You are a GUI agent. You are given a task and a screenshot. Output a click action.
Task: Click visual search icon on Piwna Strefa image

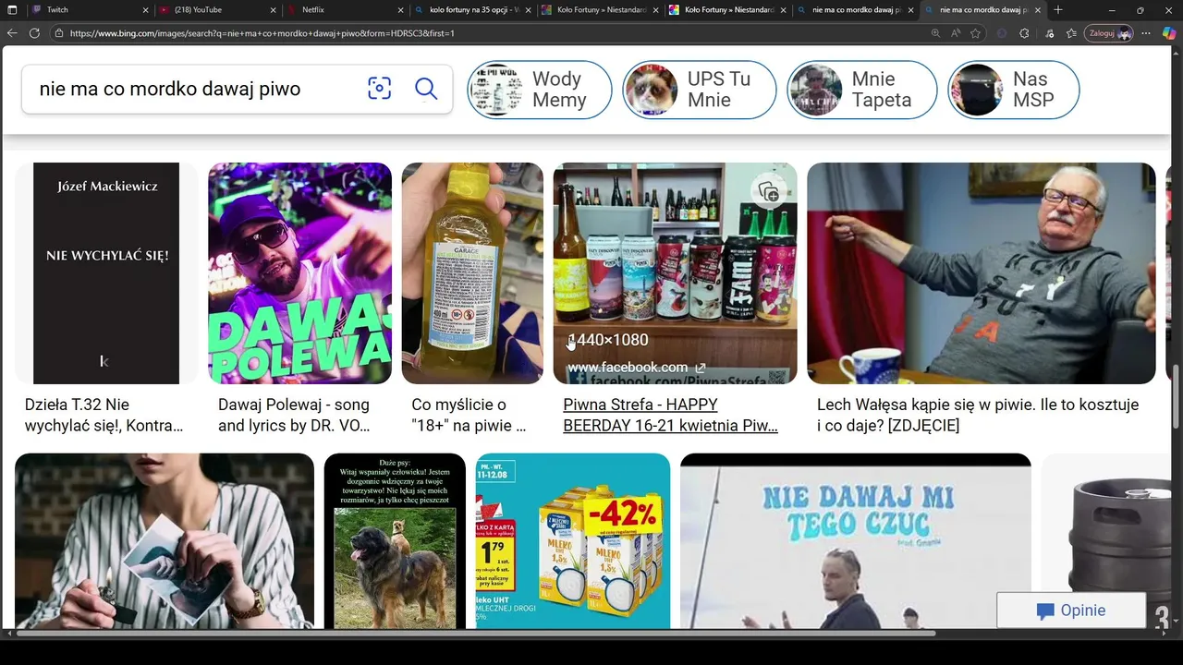[x=768, y=191]
